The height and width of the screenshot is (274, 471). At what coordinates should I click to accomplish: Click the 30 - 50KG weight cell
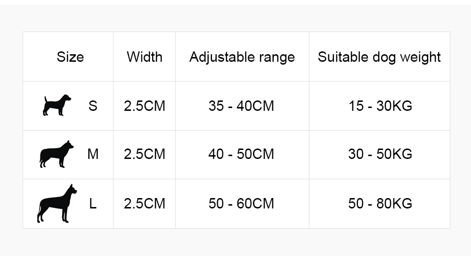coord(380,154)
